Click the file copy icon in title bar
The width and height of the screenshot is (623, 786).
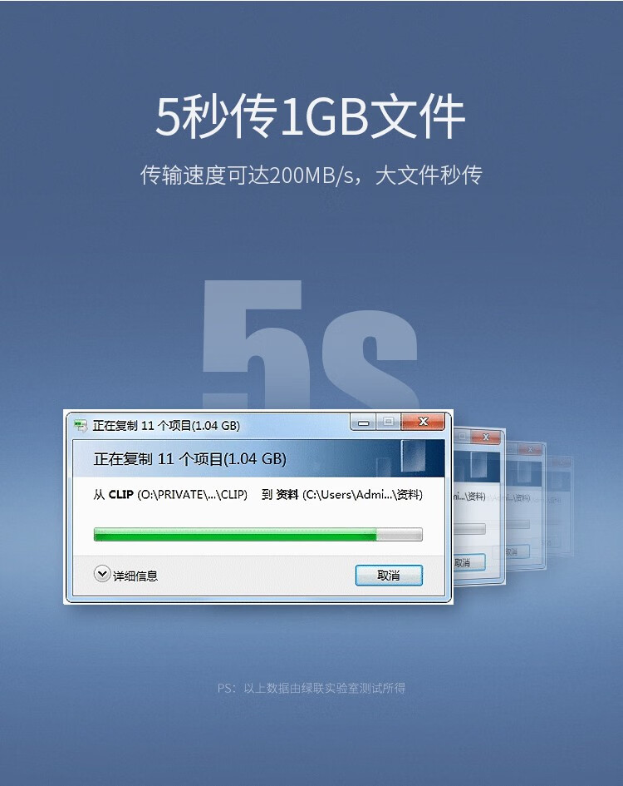[80, 426]
